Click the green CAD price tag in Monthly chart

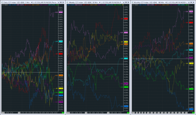coord(191,89)
